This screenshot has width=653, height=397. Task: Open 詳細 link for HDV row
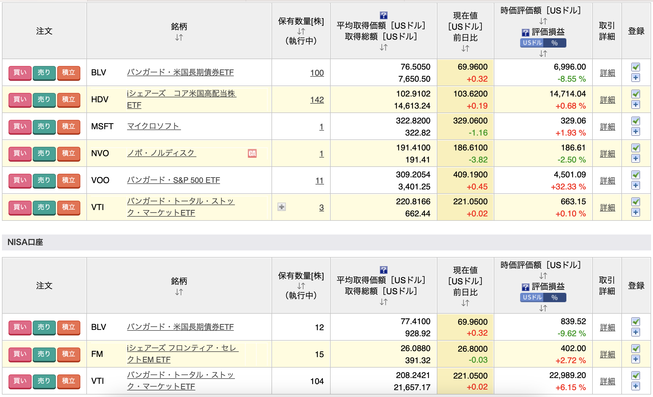(607, 100)
